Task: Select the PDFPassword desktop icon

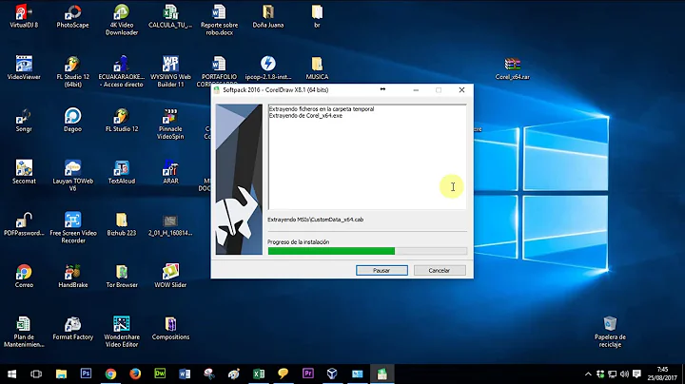Action: [24, 224]
